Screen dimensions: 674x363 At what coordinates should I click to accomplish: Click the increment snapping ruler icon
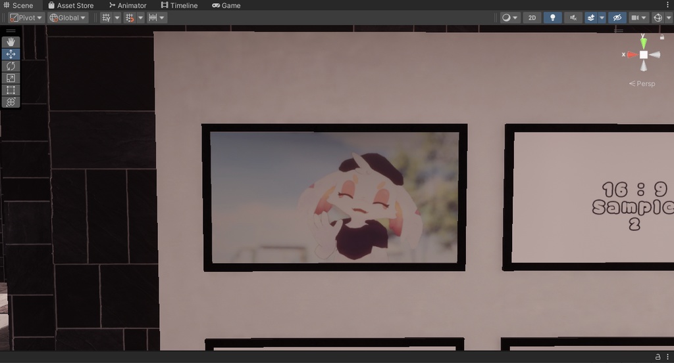(x=153, y=18)
